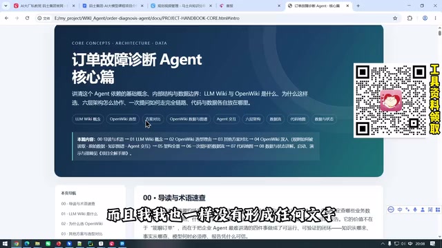Click the 本页导航 sidebar heading
This screenshot has width=442, height=248.
coord(68,193)
